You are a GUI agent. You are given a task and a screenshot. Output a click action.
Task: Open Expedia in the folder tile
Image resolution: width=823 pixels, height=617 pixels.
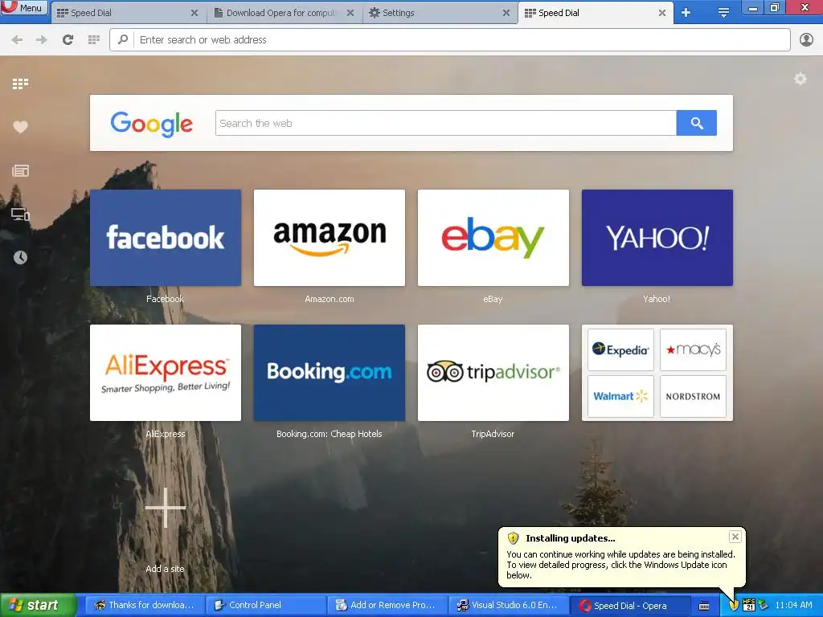tap(620, 350)
